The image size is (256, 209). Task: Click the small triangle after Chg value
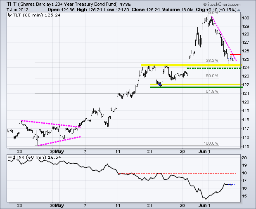(x=239, y=10)
